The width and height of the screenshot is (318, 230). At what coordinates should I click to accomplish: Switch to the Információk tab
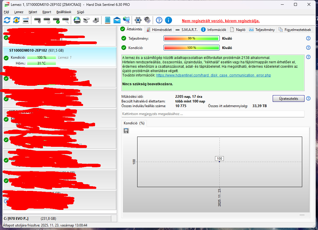[x=214, y=30]
